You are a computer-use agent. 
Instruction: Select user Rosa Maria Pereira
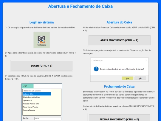pyautogui.click(x=31, y=107)
